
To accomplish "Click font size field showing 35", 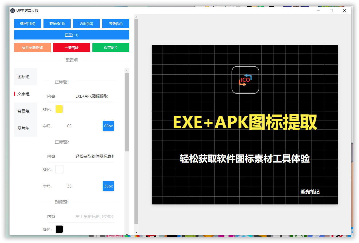I will 70,186.
